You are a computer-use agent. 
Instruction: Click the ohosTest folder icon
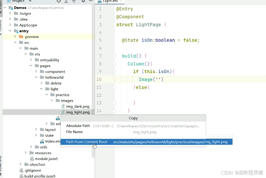coord(27,164)
